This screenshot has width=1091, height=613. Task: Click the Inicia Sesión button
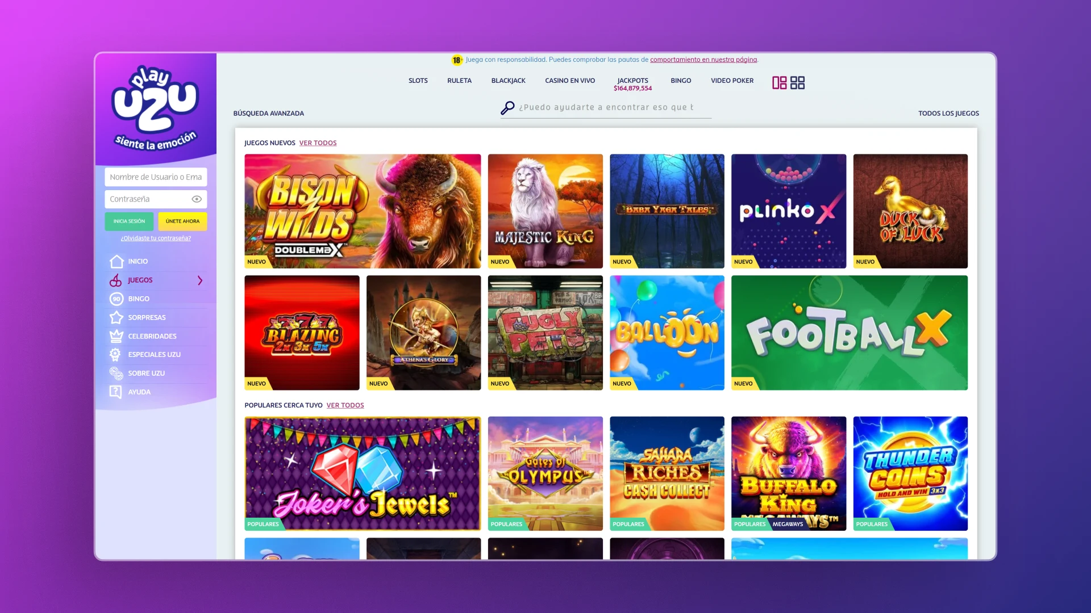click(x=129, y=221)
